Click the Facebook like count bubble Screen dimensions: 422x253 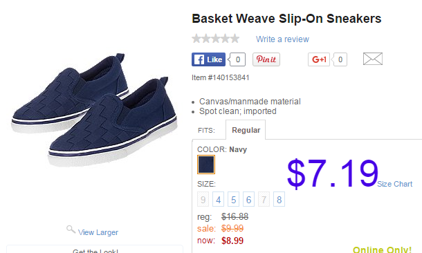237,59
